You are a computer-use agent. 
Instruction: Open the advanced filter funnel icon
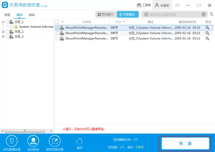(211, 14)
